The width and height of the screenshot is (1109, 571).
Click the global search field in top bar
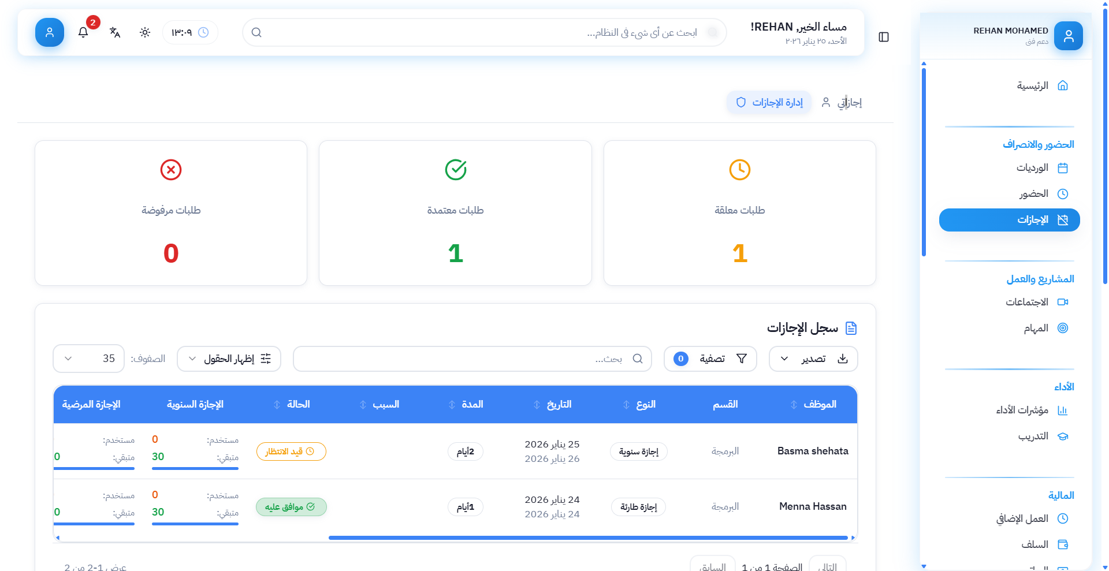click(x=484, y=32)
